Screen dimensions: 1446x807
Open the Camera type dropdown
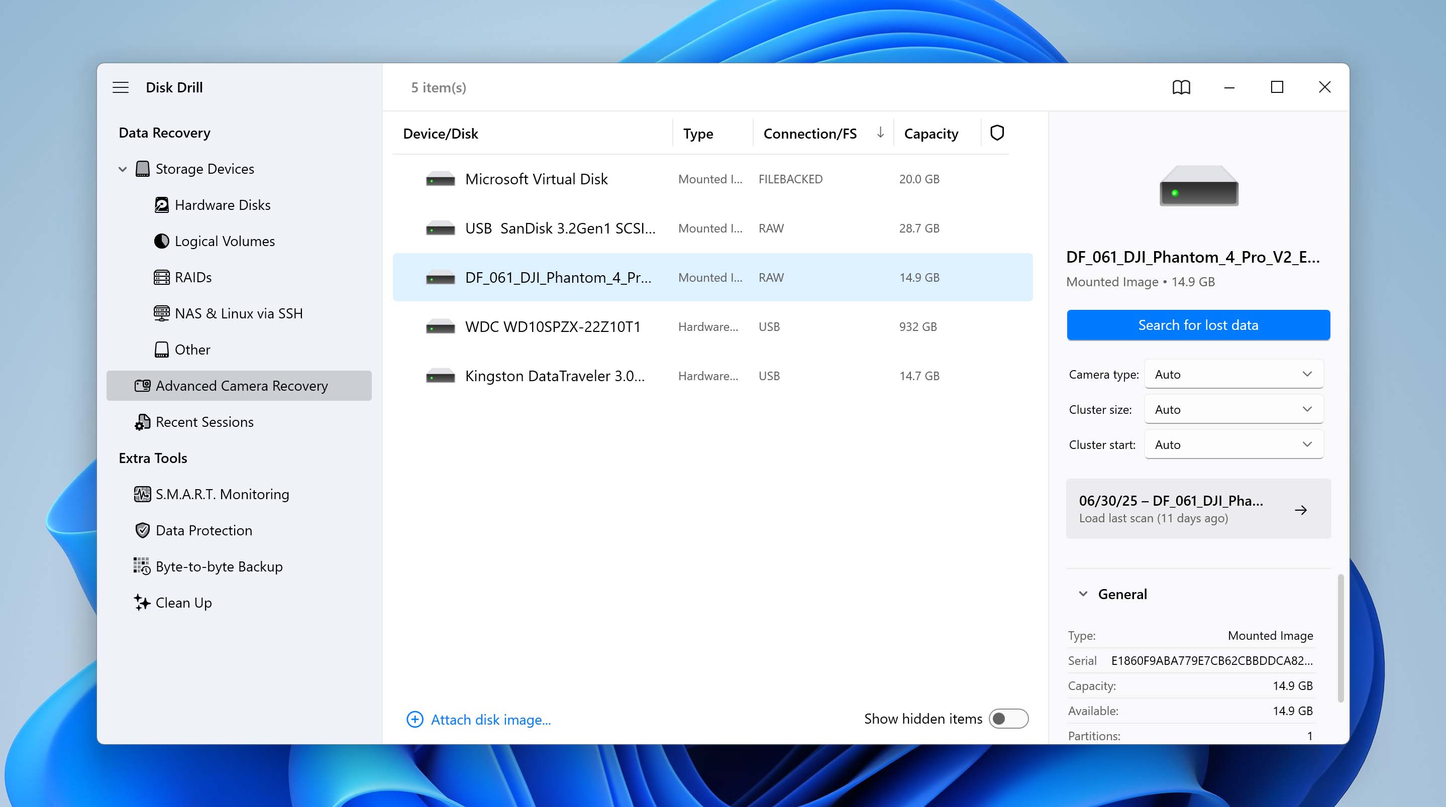pyautogui.click(x=1233, y=374)
